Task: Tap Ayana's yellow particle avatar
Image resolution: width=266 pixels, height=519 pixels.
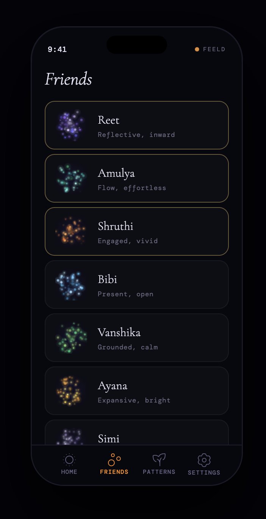Action: tap(71, 391)
